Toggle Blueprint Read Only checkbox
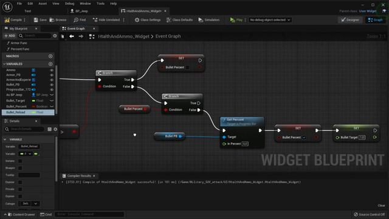Image resolution: width=389 pixels, height=219 pixels. point(20,168)
